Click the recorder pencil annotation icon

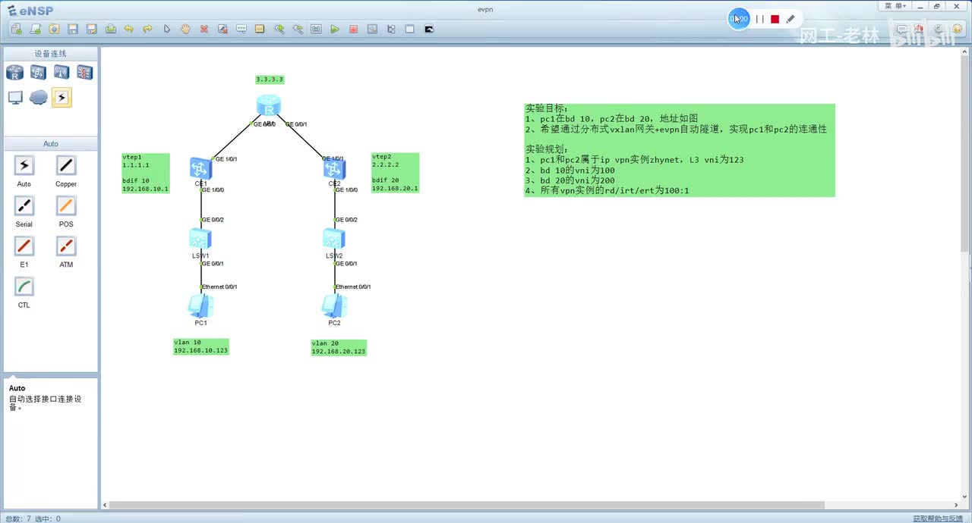pos(791,19)
